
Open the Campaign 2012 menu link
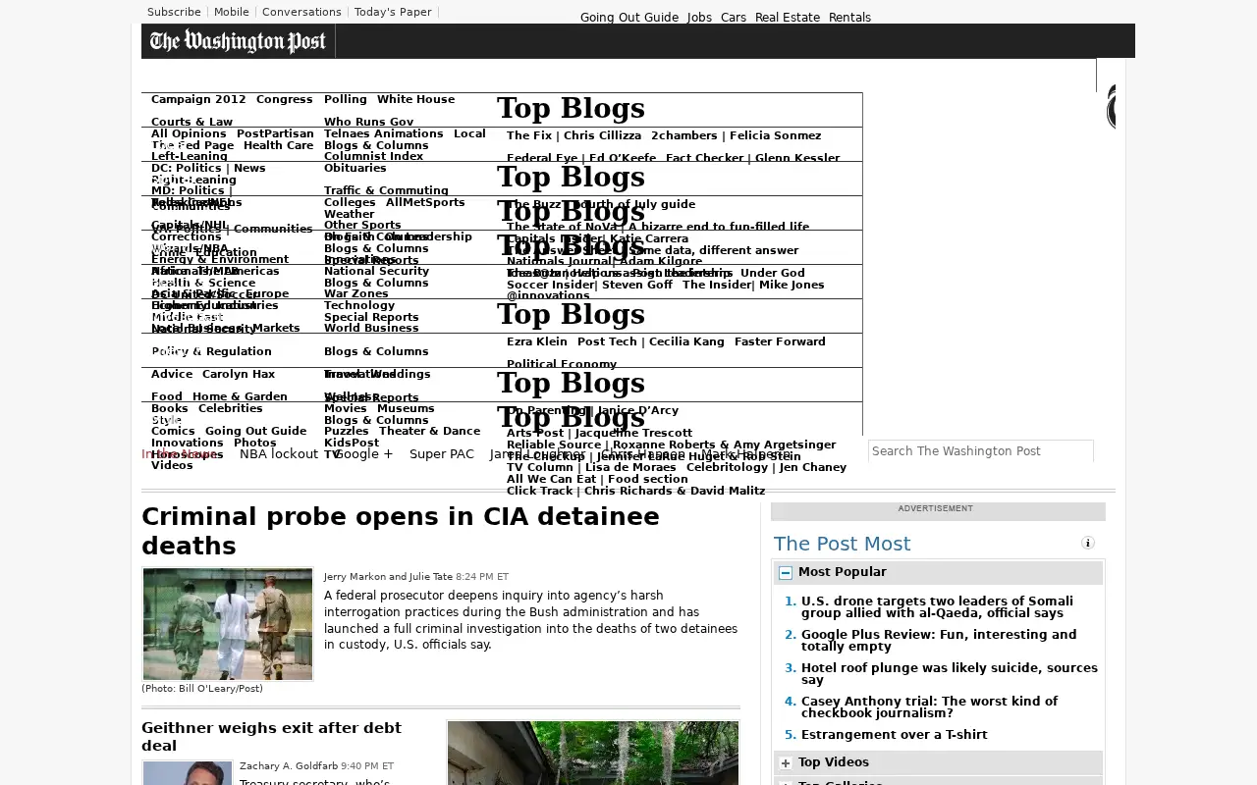point(198,99)
